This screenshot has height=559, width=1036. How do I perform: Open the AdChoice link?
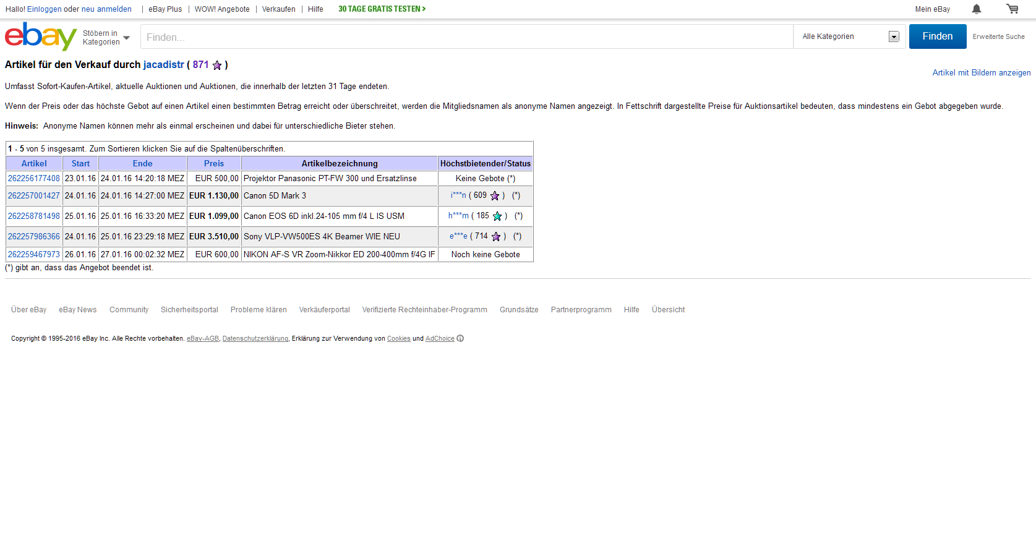pos(440,339)
